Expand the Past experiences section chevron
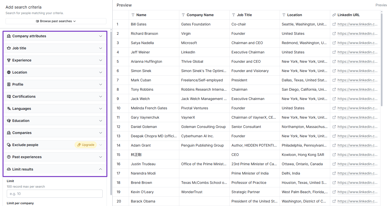The width and height of the screenshot is (387, 206). coord(101,157)
